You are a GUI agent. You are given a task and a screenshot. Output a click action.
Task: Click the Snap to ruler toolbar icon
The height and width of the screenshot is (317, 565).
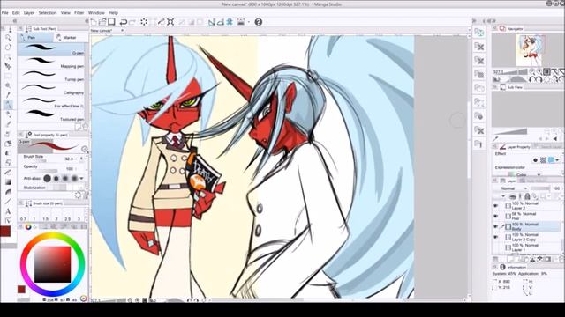[212, 22]
